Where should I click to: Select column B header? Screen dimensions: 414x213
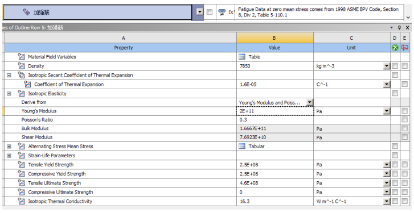click(275, 38)
